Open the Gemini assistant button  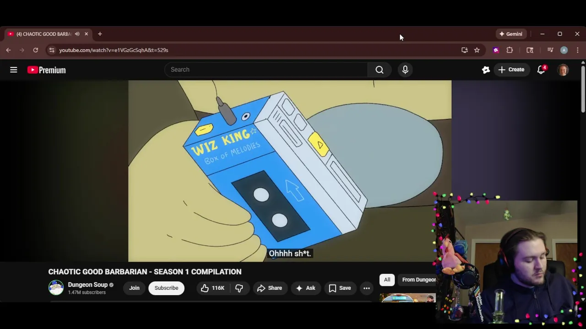(x=511, y=34)
